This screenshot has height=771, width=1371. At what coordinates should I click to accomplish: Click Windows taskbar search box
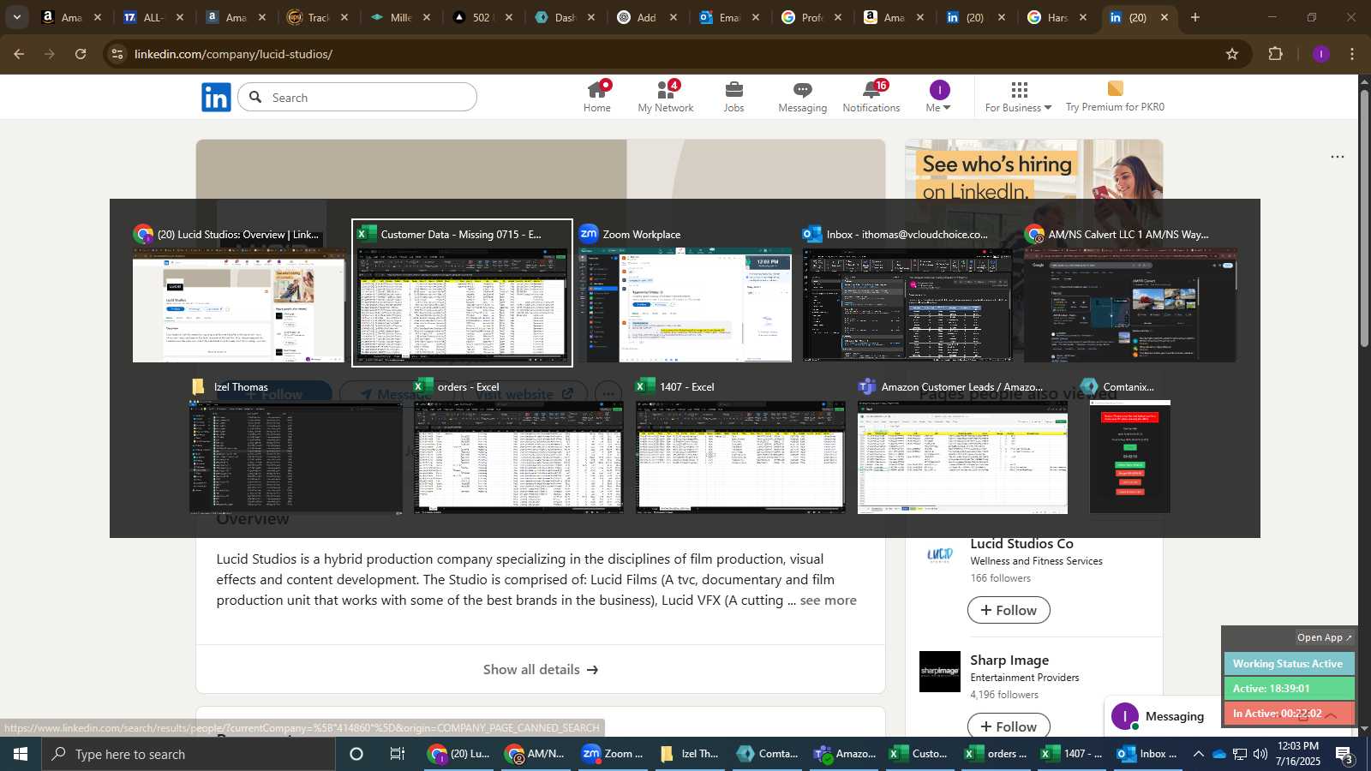[x=189, y=754]
